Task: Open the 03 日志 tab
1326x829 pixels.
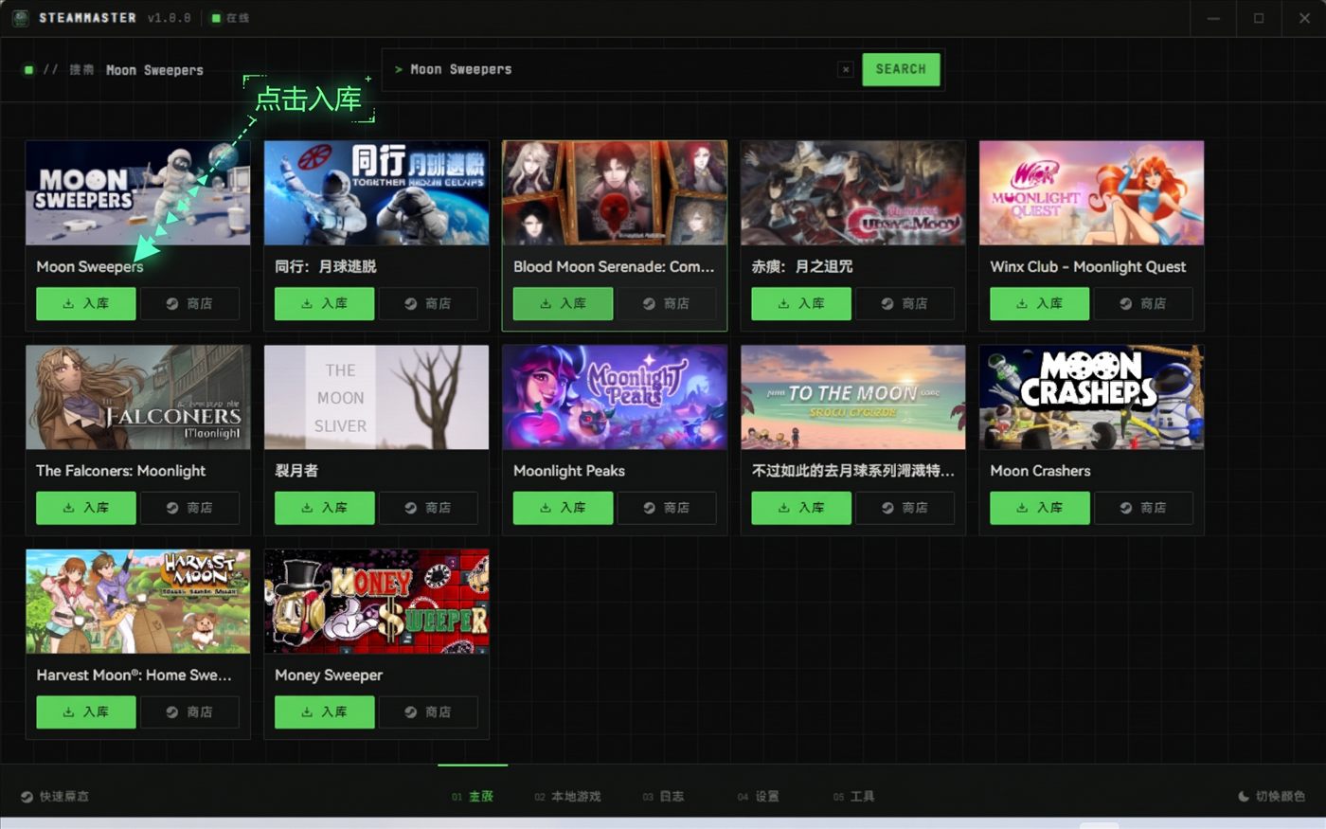Action: 663,796
